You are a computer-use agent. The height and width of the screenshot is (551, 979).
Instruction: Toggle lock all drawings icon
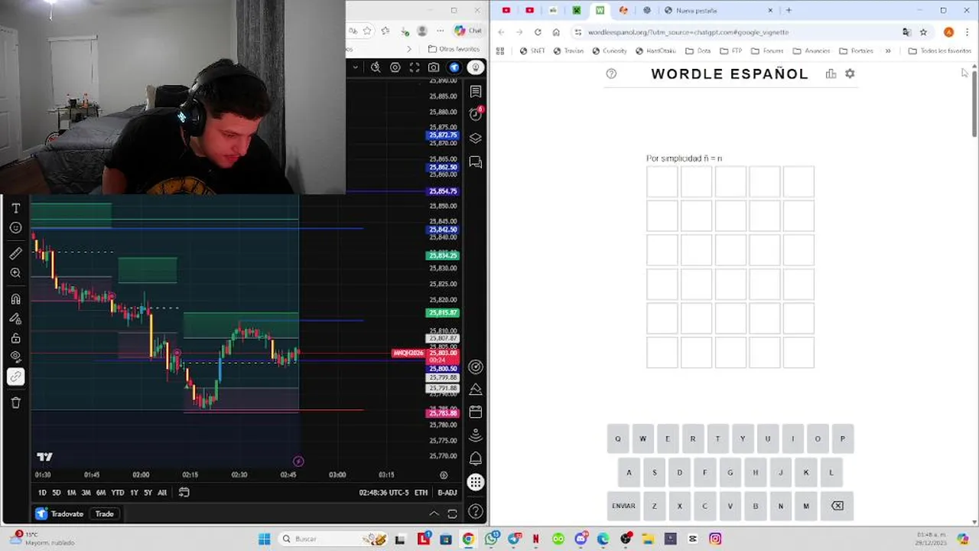click(16, 338)
